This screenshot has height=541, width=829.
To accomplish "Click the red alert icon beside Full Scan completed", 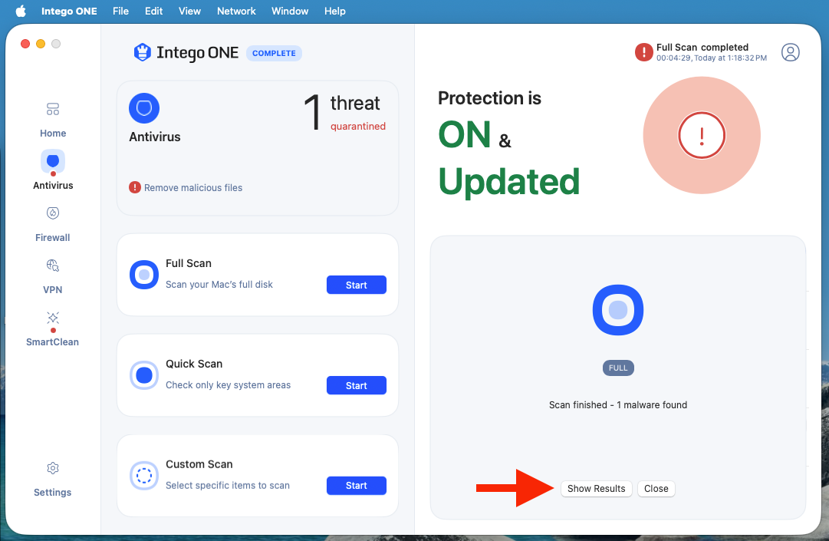I will [x=644, y=52].
